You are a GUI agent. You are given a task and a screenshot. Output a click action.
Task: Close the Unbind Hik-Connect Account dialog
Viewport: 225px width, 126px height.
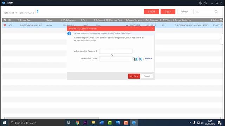152,29
